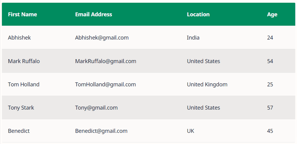Click Abhishek@gmail.com email address
297x144 pixels.
[102, 37]
